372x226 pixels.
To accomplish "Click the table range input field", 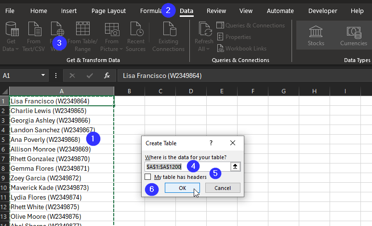I will [x=187, y=167].
